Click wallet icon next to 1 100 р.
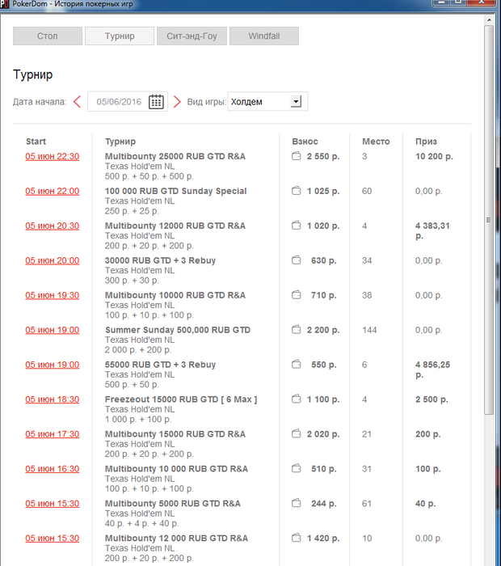Image resolution: width=501 pixels, height=566 pixels. pyautogui.click(x=296, y=399)
